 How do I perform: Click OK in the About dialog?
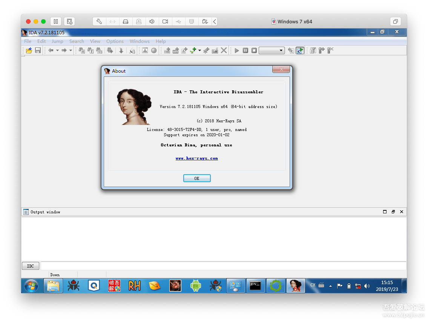pyautogui.click(x=197, y=178)
